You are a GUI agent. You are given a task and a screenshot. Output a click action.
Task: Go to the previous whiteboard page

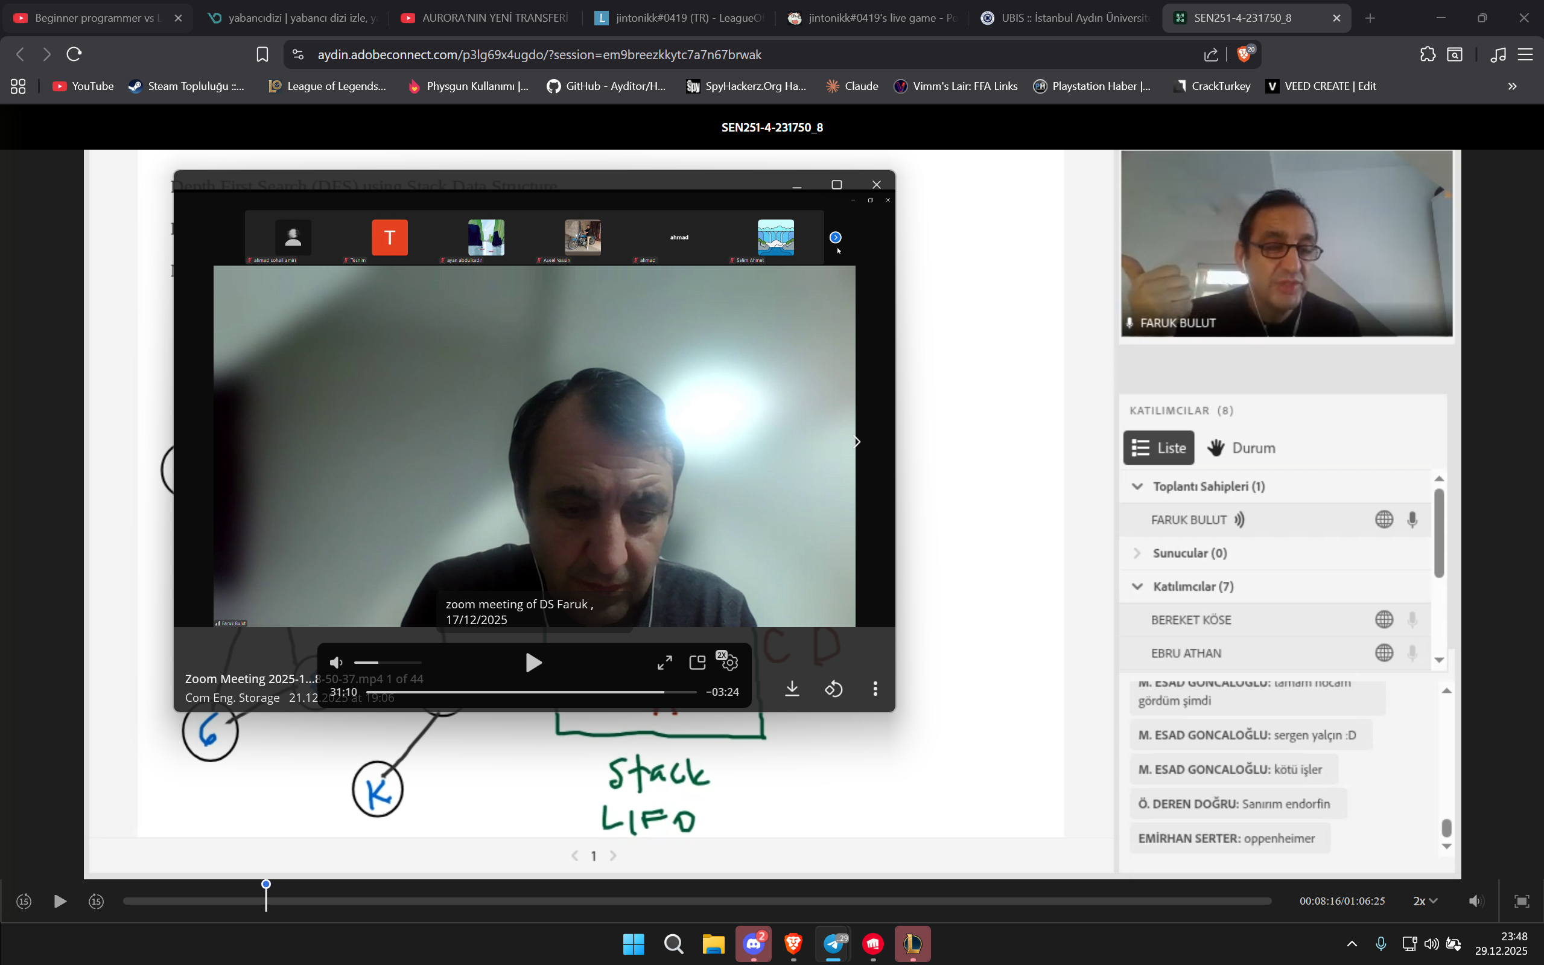point(574,856)
